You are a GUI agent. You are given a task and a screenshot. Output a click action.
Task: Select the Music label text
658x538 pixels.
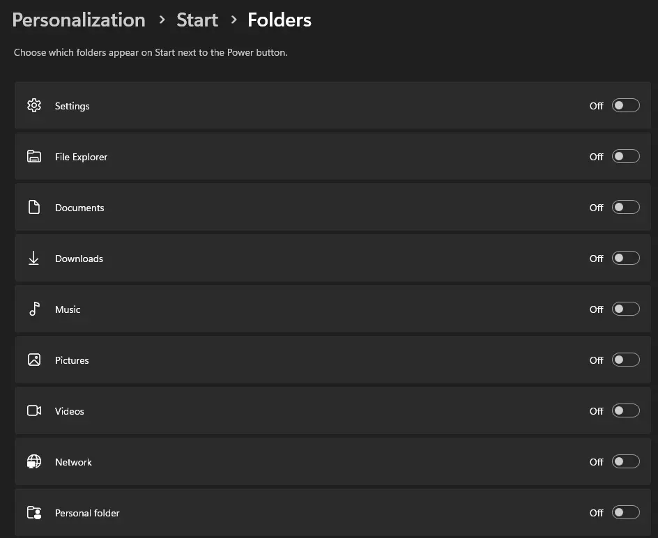click(x=68, y=309)
